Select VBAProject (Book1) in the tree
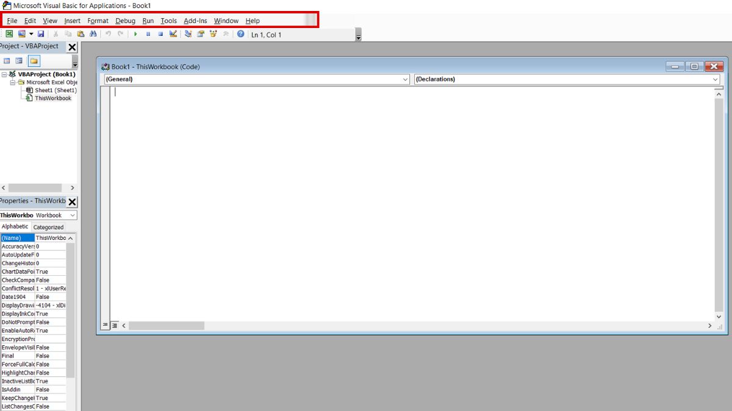The height and width of the screenshot is (411, 732). [x=46, y=74]
